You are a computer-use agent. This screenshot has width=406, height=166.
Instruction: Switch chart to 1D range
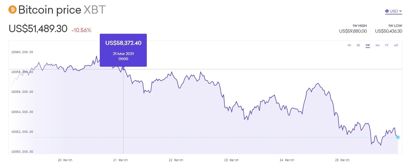tap(358, 45)
